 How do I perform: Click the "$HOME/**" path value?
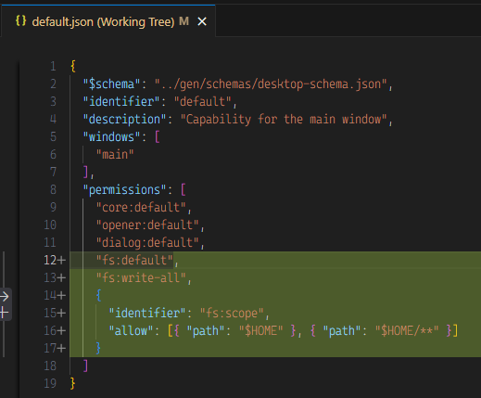pyautogui.click(x=407, y=330)
